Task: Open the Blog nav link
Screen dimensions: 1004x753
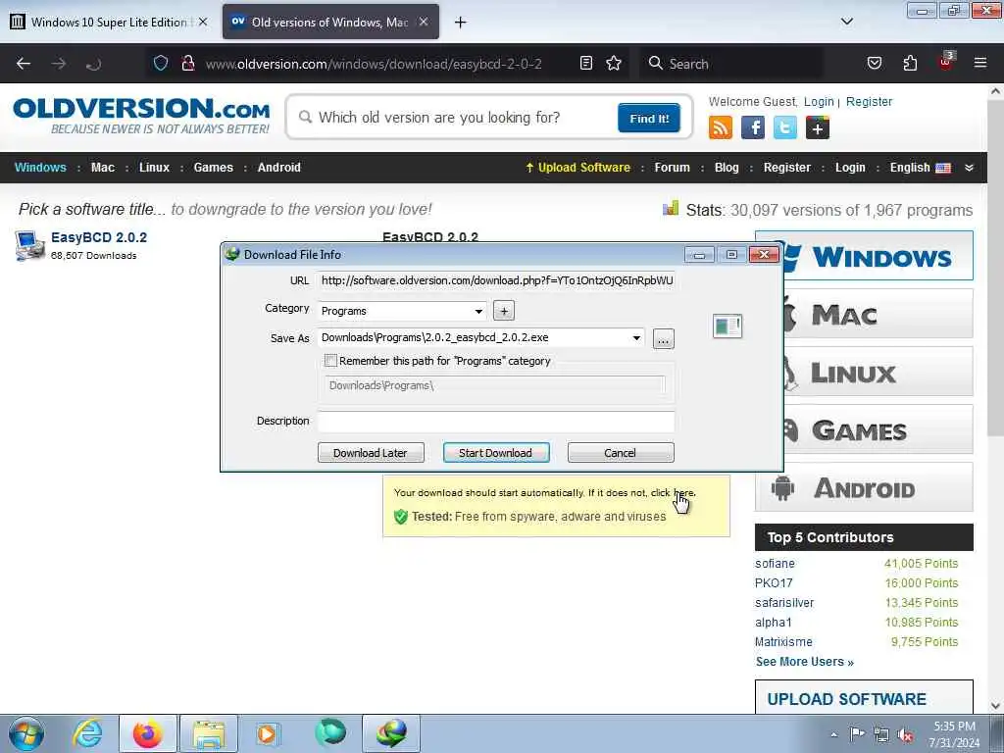Action: [727, 167]
